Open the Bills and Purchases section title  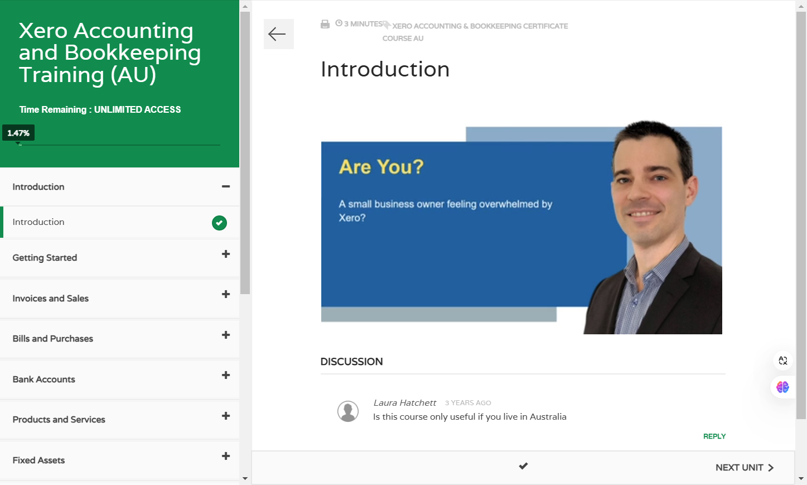(x=53, y=339)
